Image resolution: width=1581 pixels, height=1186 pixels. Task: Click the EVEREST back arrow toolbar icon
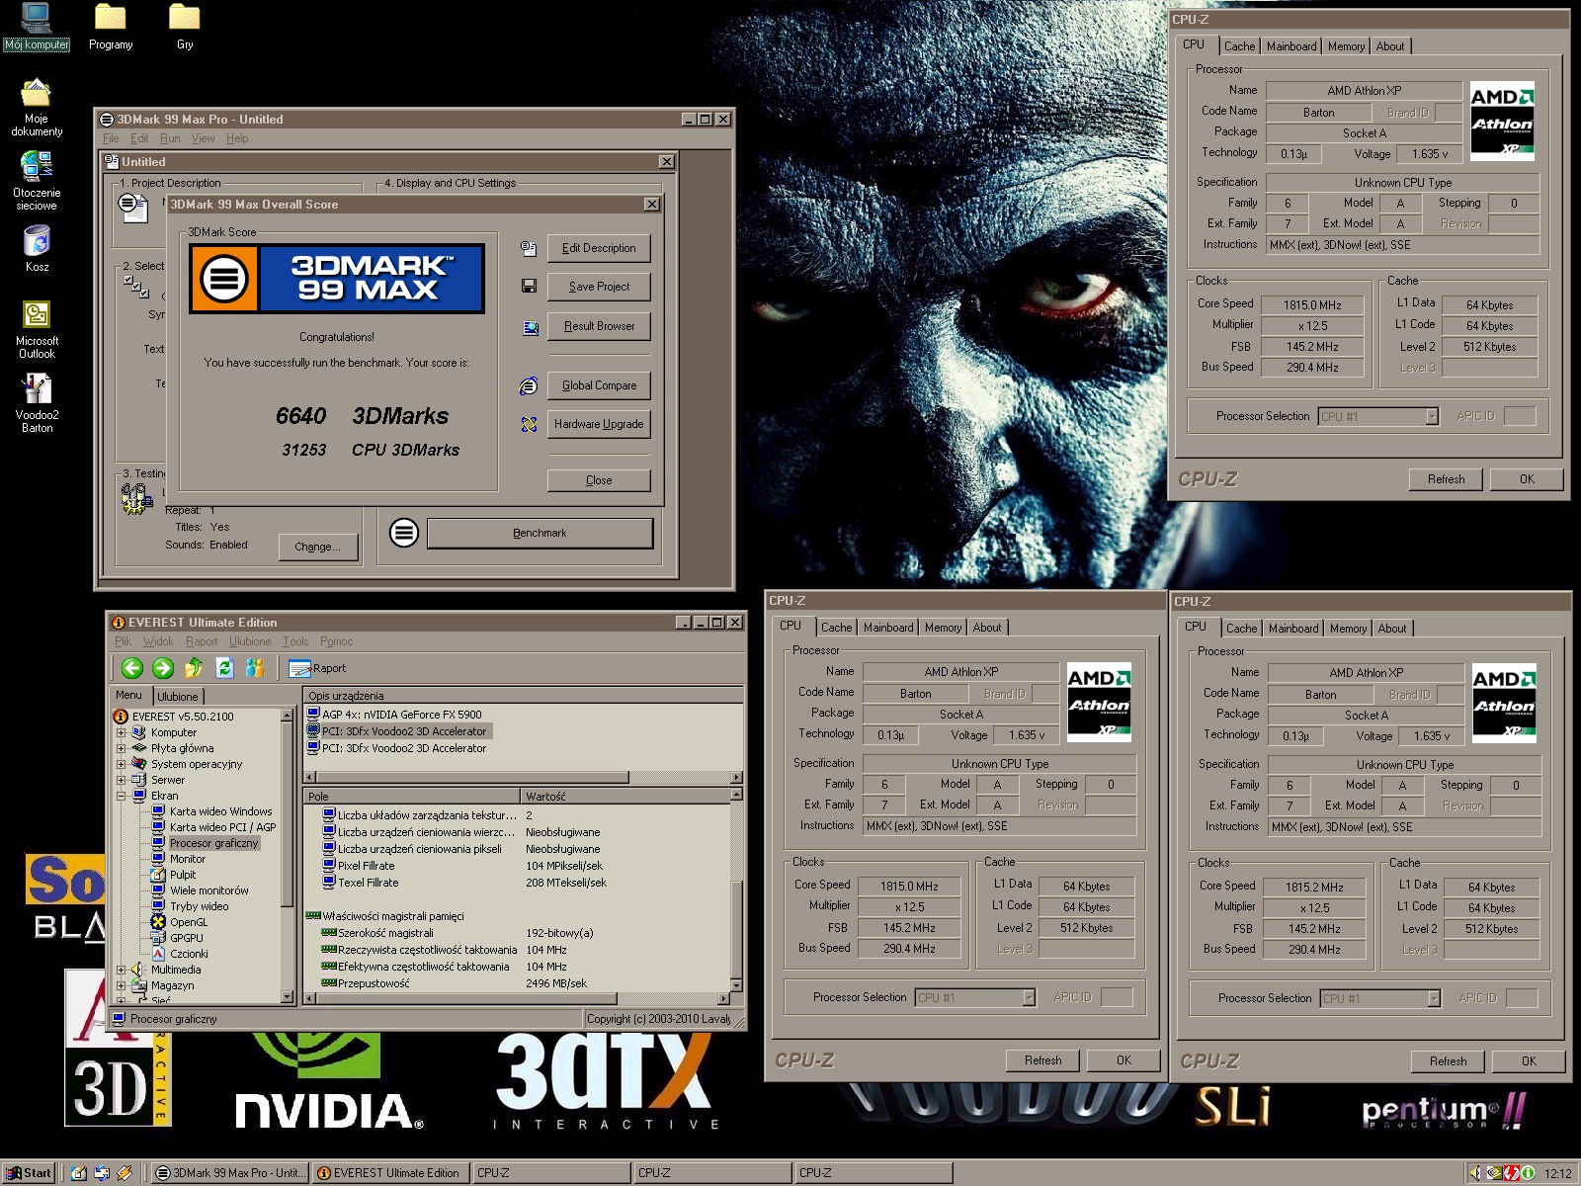click(x=132, y=668)
